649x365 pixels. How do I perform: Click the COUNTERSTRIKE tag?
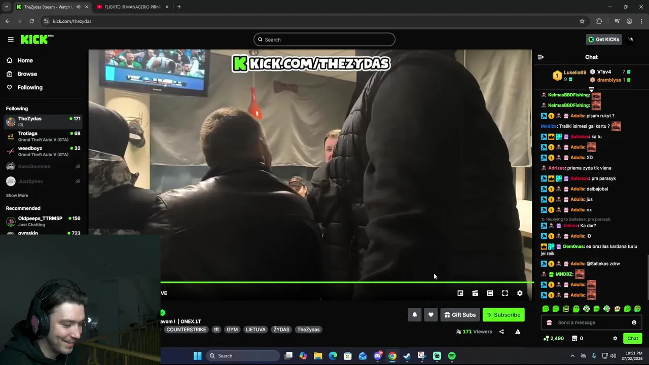pos(186,330)
